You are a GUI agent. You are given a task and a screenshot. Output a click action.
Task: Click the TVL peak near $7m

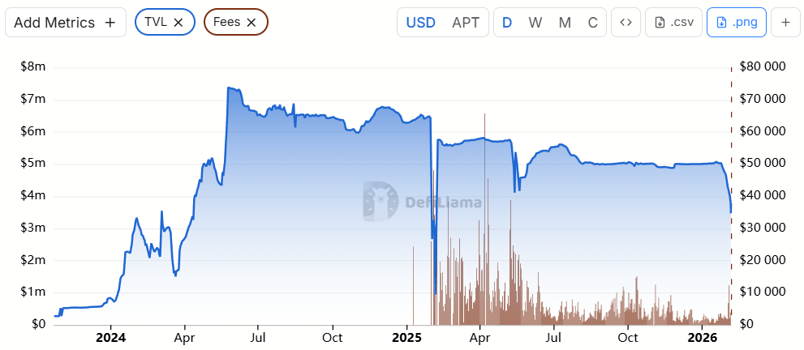(x=230, y=87)
